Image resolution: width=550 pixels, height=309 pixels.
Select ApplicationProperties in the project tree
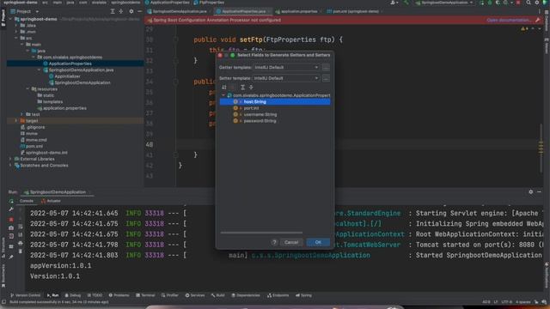(x=70, y=64)
